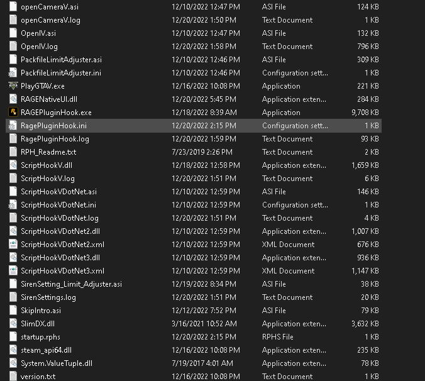Click the SkipIntro.asi file icon
The image size is (425, 381).
tap(13, 311)
